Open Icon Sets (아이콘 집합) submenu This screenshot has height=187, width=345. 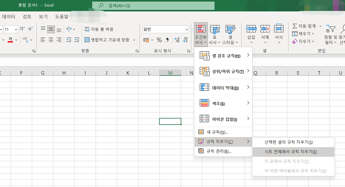coord(223,119)
